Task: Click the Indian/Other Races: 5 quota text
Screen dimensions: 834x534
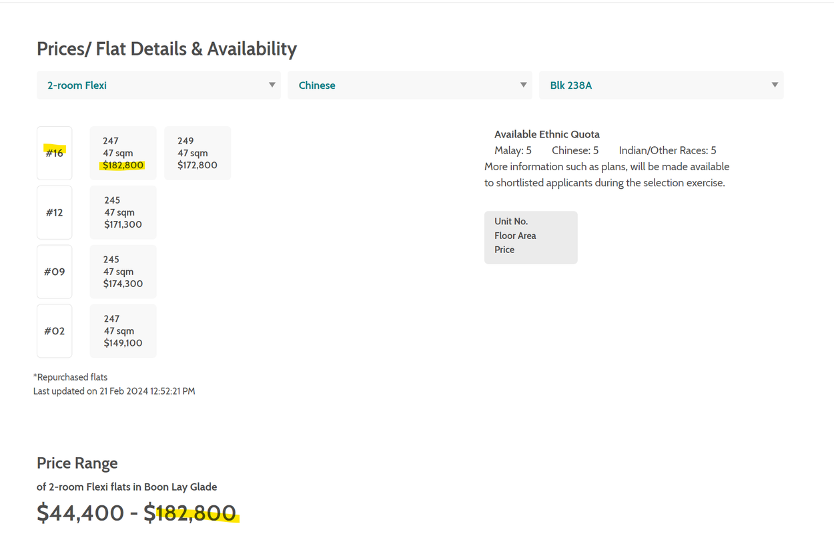Action: (x=668, y=150)
